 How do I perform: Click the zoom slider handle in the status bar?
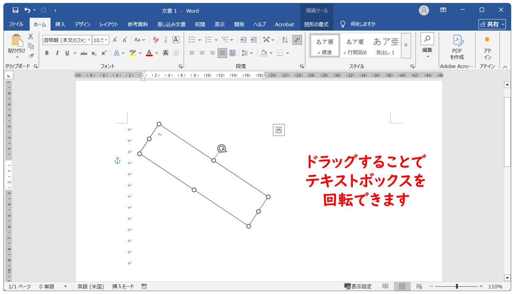[x=457, y=286]
